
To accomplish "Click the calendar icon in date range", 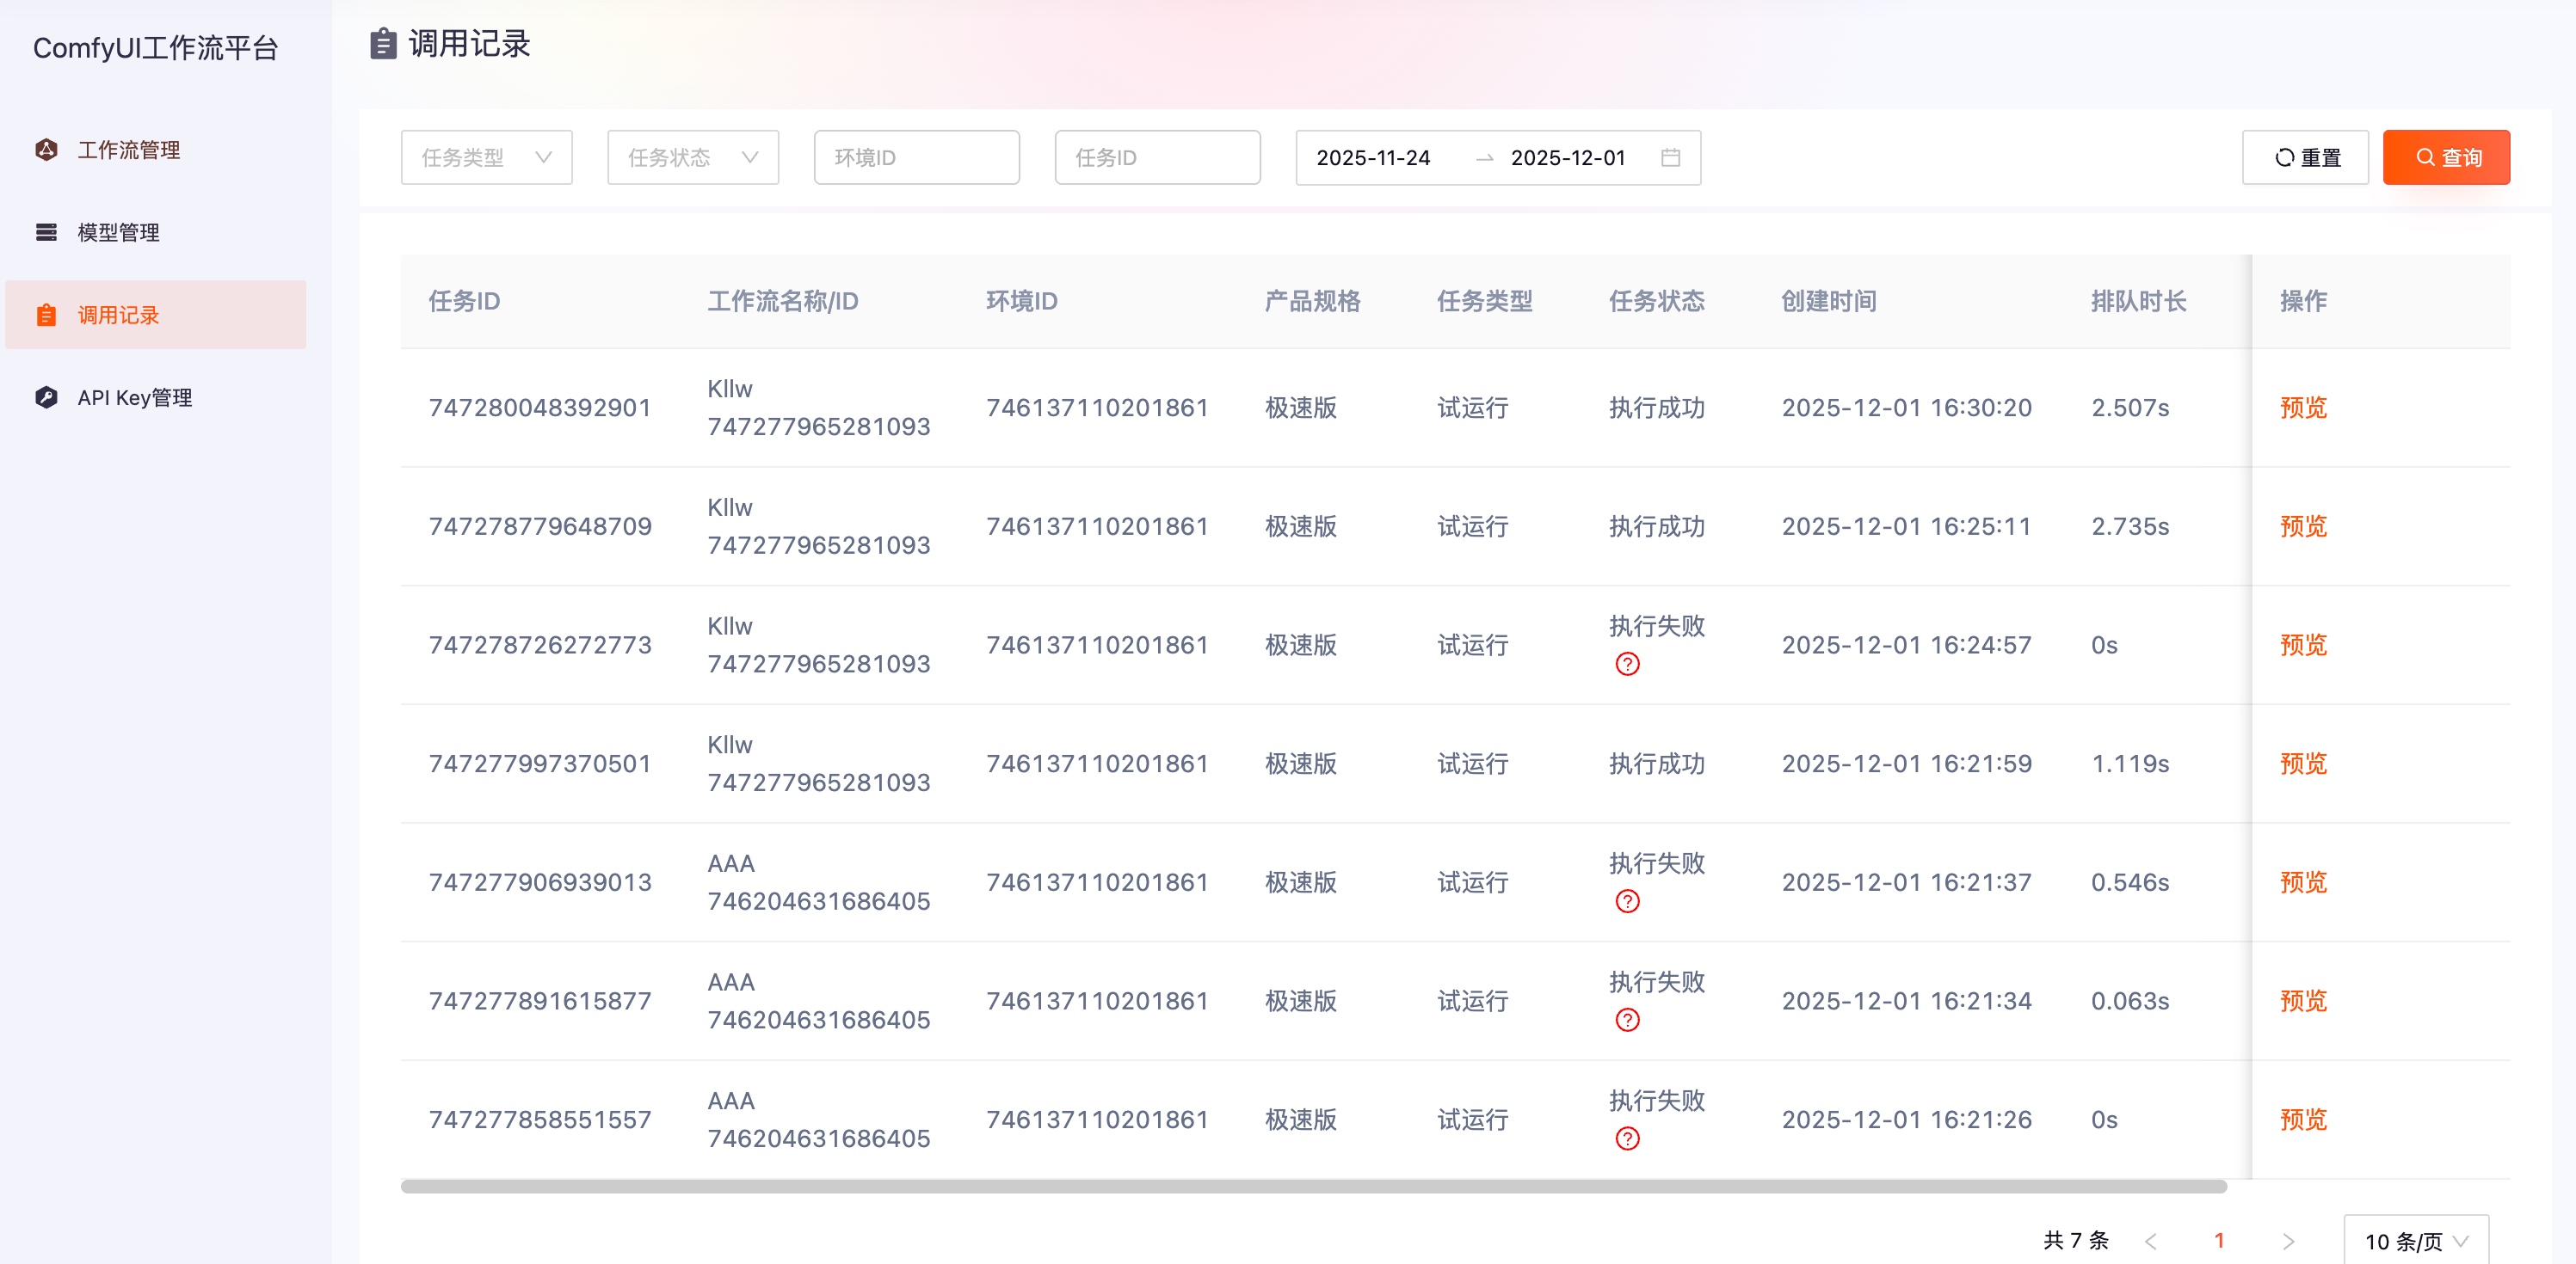I will (x=1670, y=158).
